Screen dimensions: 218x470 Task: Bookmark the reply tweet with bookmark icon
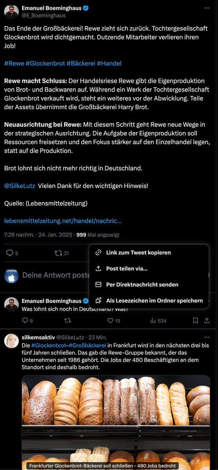click(195, 320)
